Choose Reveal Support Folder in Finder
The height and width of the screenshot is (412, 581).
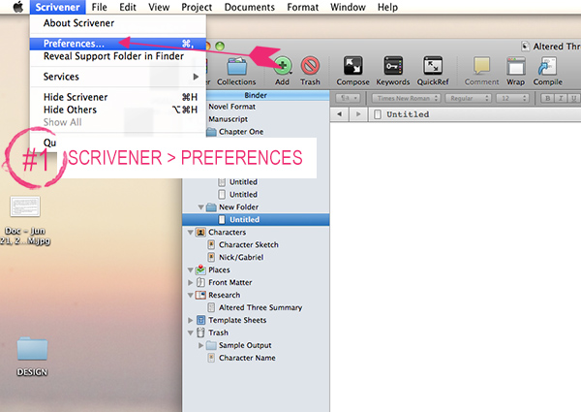(x=118, y=56)
